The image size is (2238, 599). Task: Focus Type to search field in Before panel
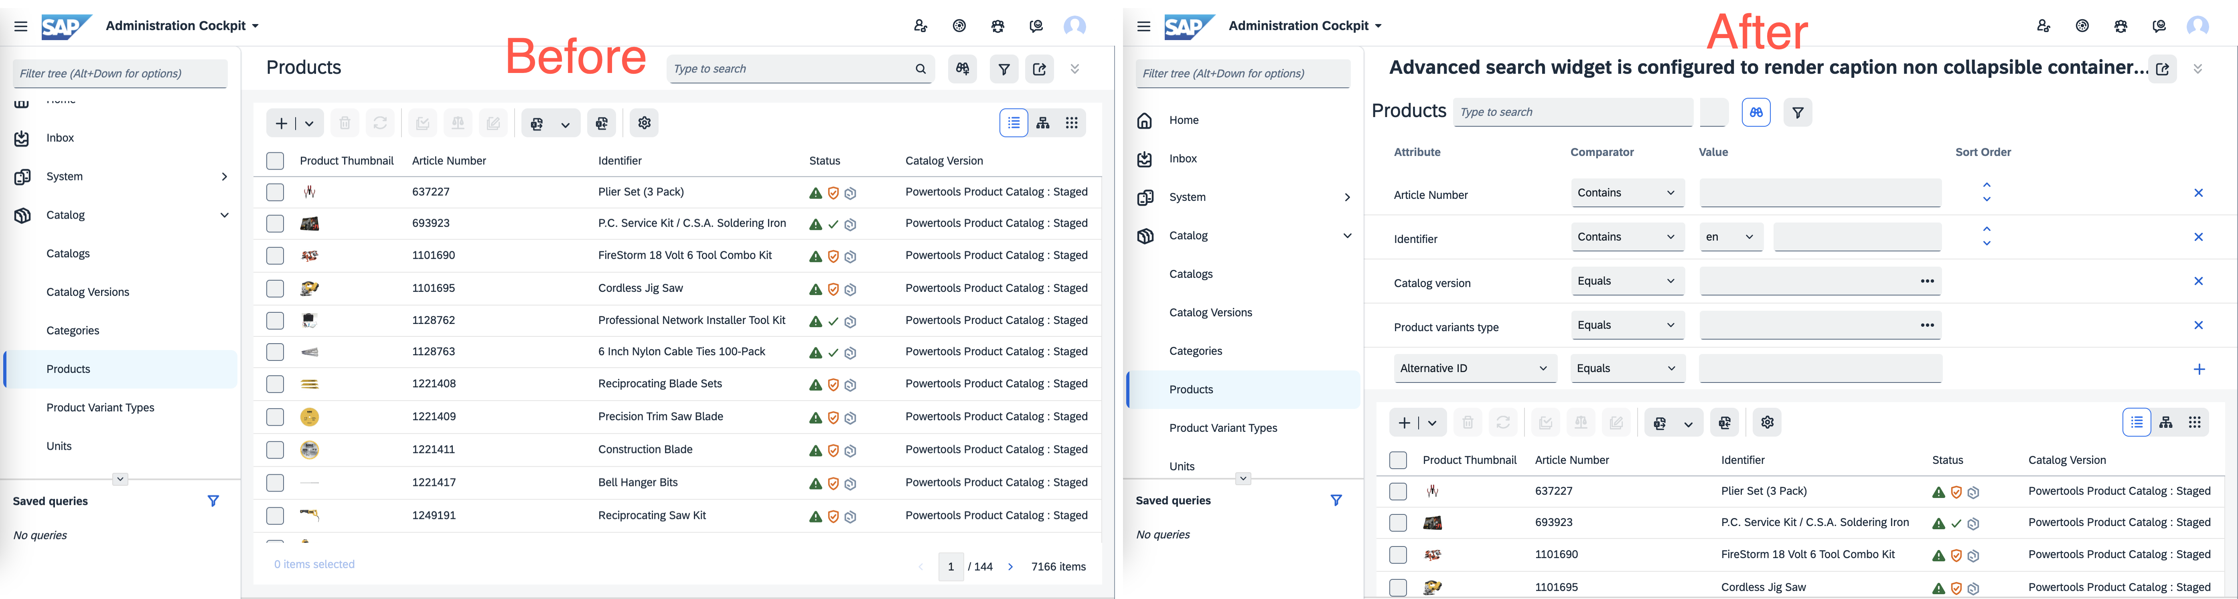tap(799, 69)
